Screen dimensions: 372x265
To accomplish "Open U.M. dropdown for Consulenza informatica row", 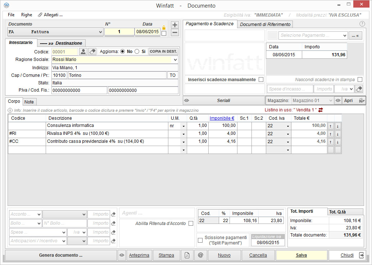I will 183,126.
